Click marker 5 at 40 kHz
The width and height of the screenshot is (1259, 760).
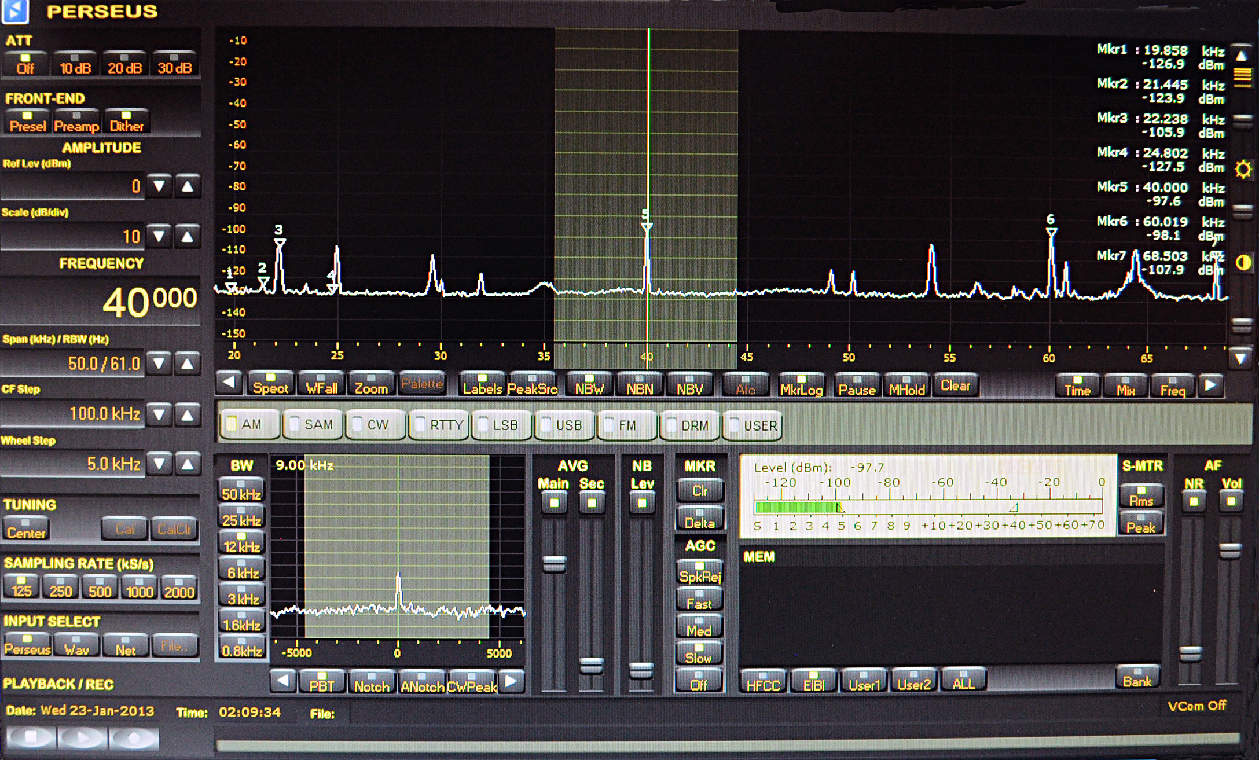pyautogui.click(x=647, y=227)
